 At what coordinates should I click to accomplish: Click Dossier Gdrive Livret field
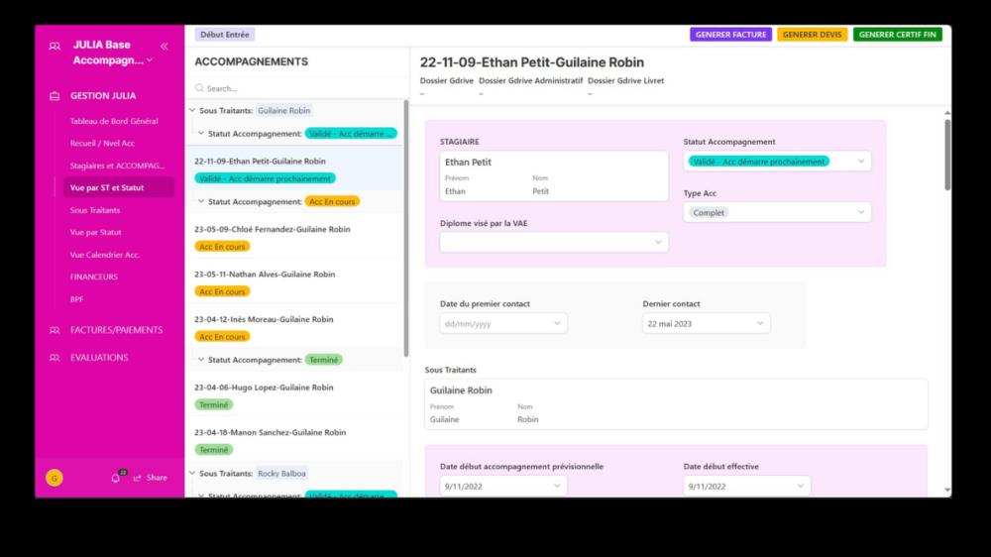(x=625, y=86)
